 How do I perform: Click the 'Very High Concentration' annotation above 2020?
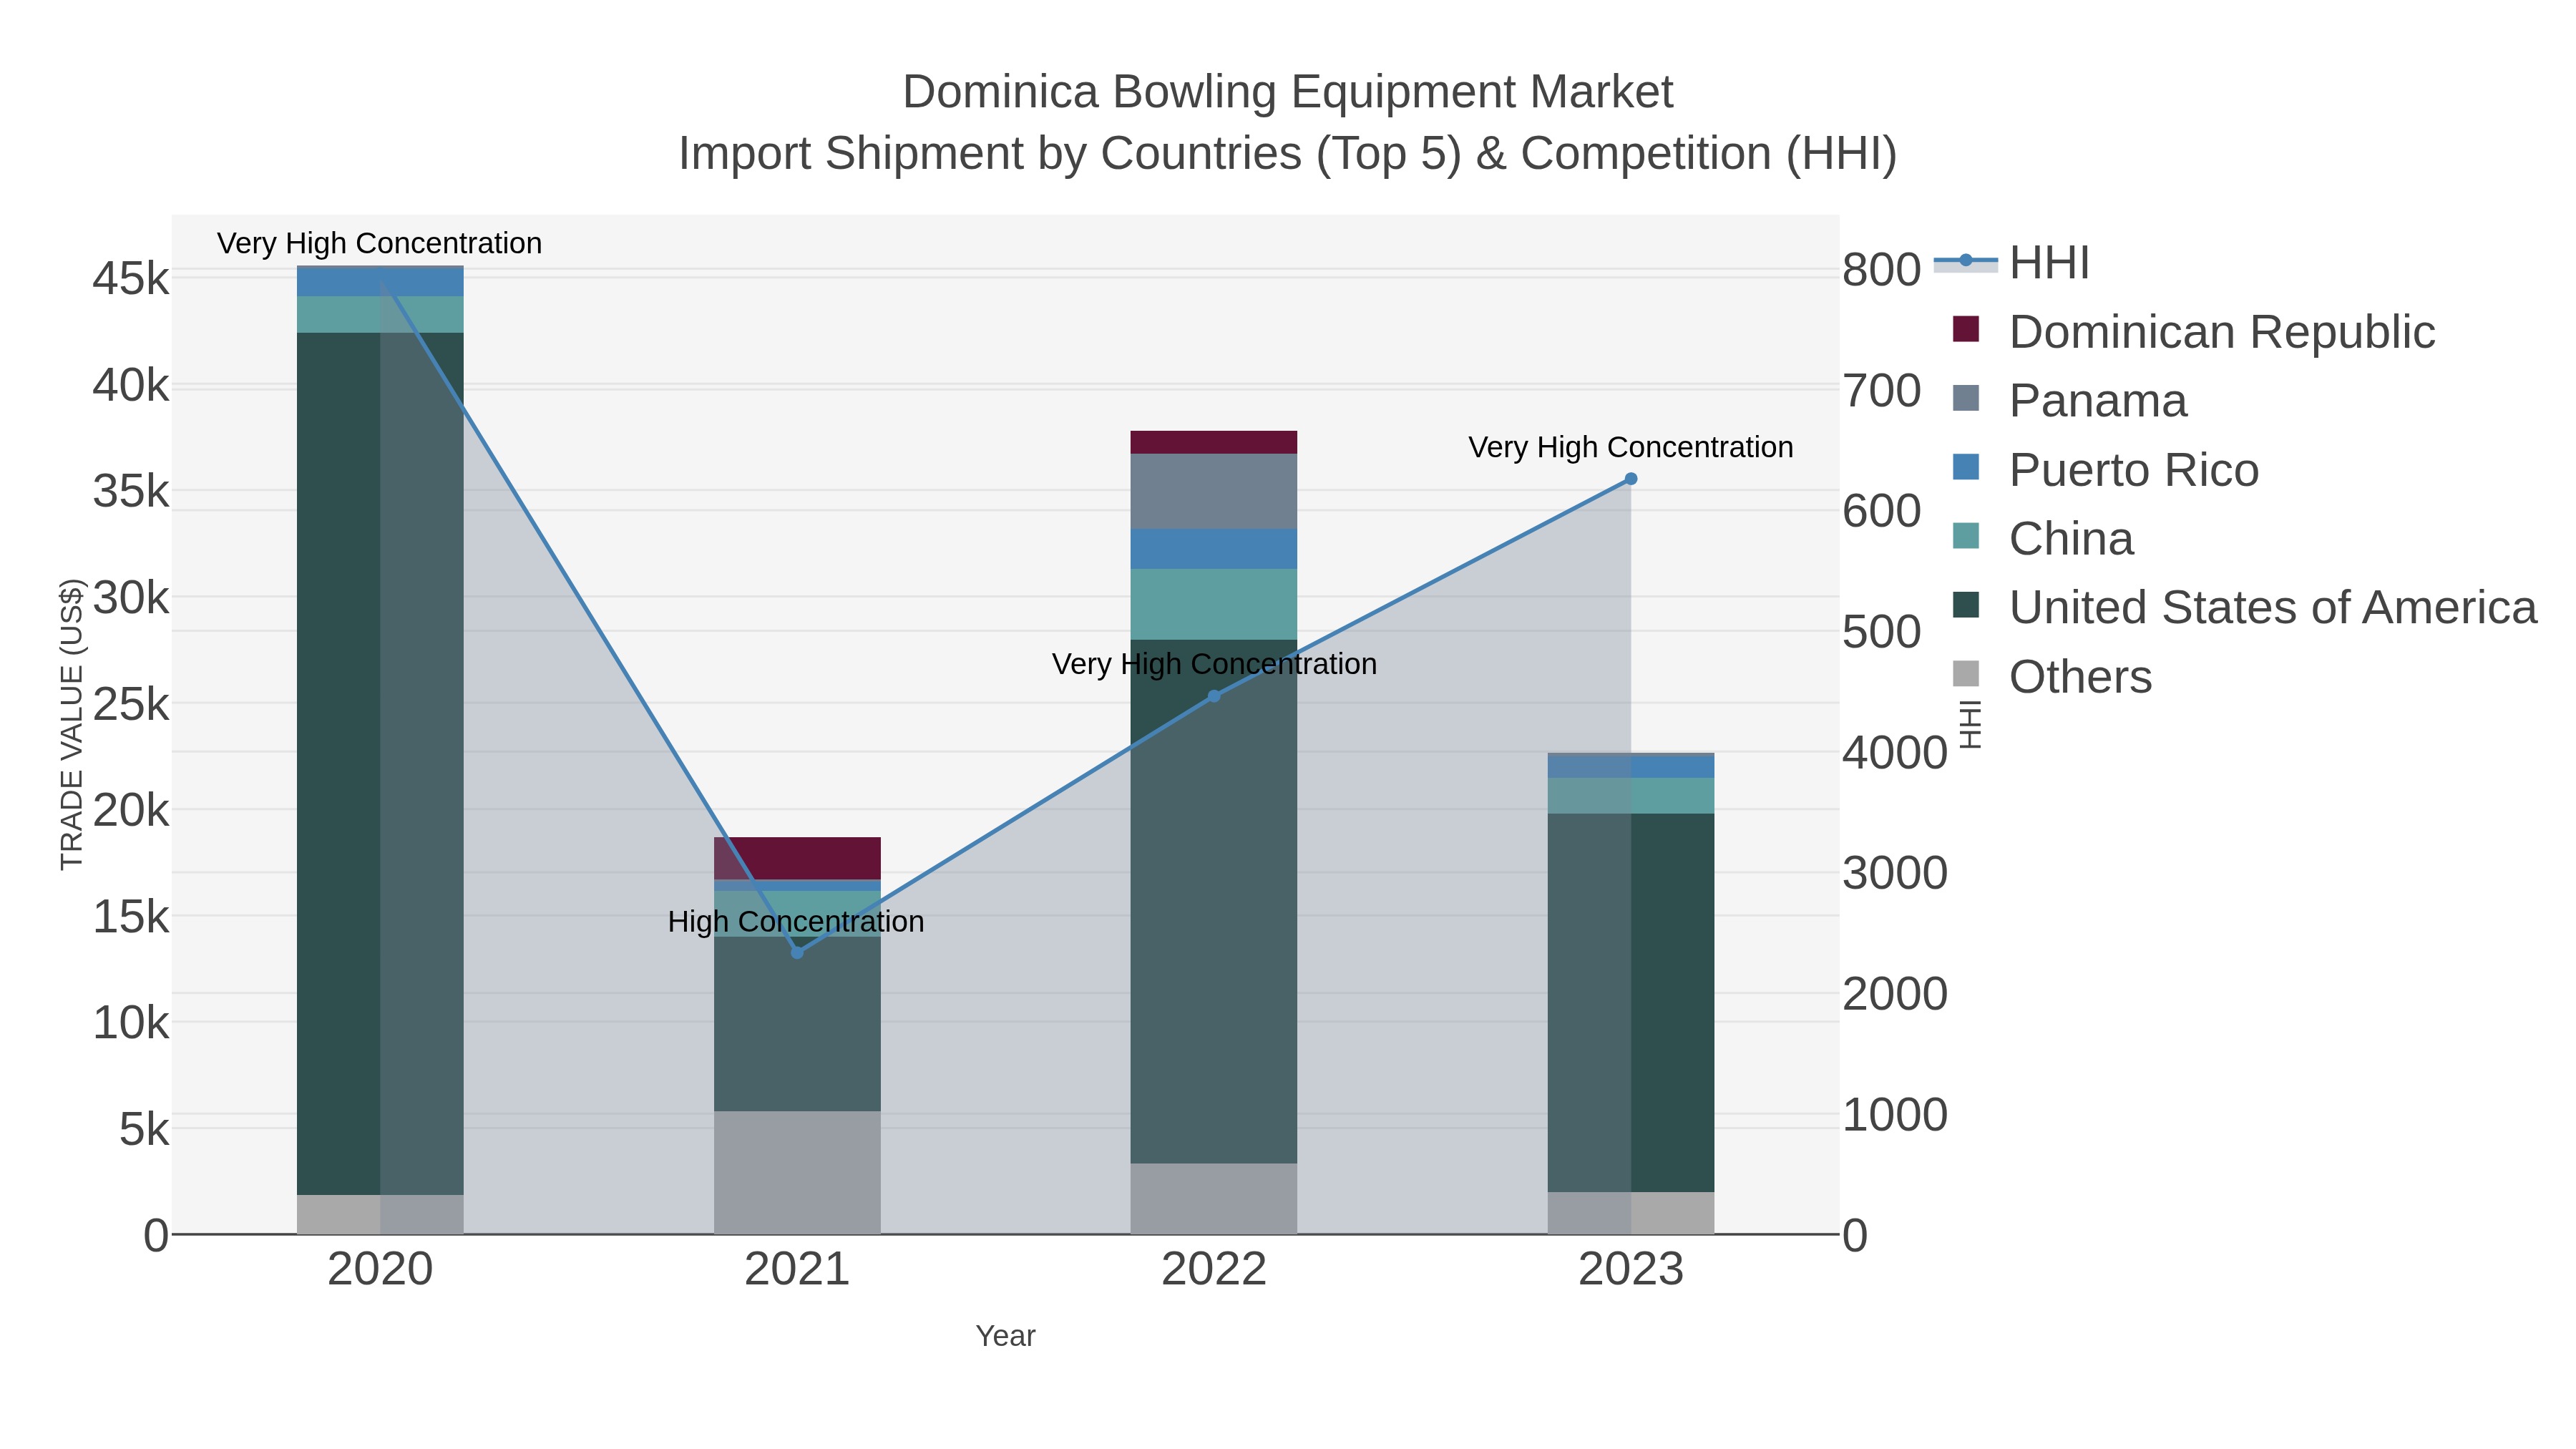379,243
